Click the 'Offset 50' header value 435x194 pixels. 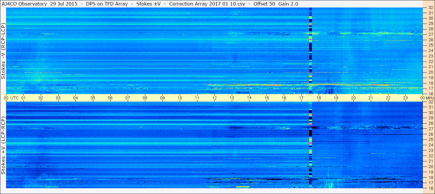click(264, 4)
